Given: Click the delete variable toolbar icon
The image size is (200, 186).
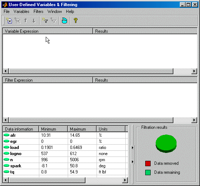Looking at the screenshot, I should tap(18, 21).
